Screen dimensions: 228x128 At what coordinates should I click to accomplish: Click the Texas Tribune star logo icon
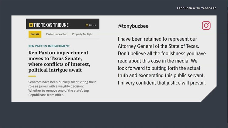click(31, 25)
